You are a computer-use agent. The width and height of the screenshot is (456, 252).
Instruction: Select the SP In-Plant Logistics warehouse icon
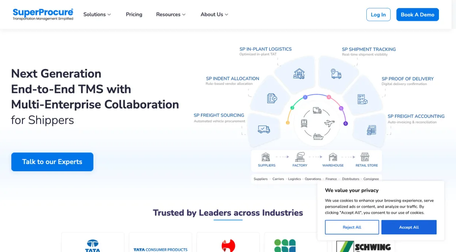tap(299, 74)
